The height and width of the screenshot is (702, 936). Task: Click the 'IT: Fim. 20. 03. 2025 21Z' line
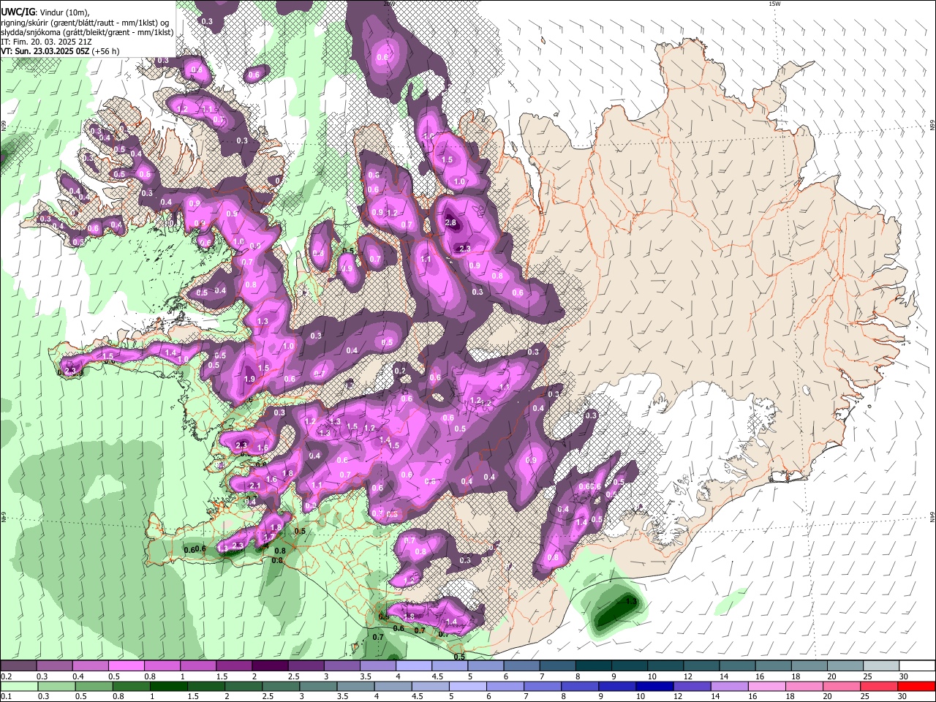tap(46, 42)
